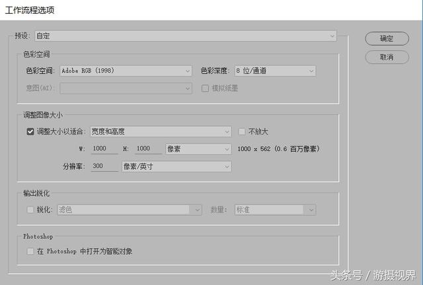Toggle the 模拟纸墨 checkbox
The image size is (423, 285).
pyautogui.click(x=205, y=88)
